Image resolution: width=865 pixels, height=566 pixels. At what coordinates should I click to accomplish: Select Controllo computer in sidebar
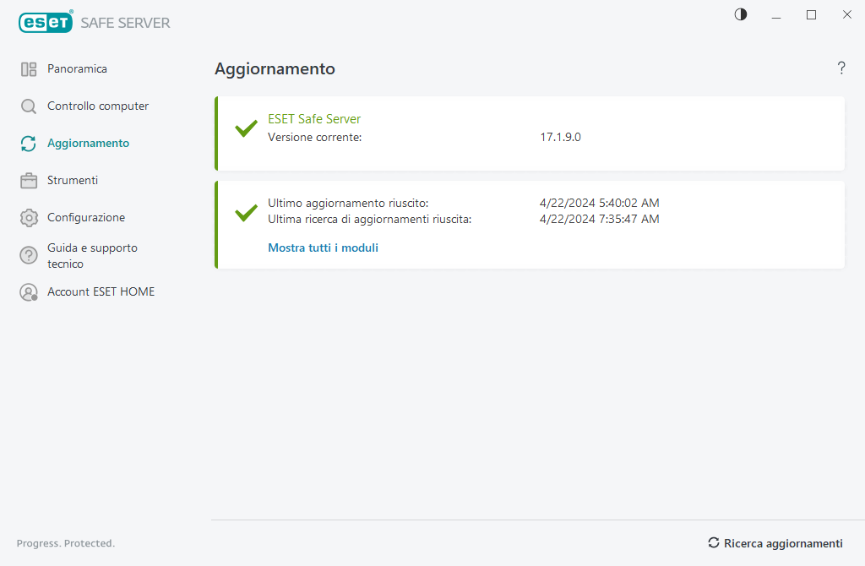(x=98, y=106)
